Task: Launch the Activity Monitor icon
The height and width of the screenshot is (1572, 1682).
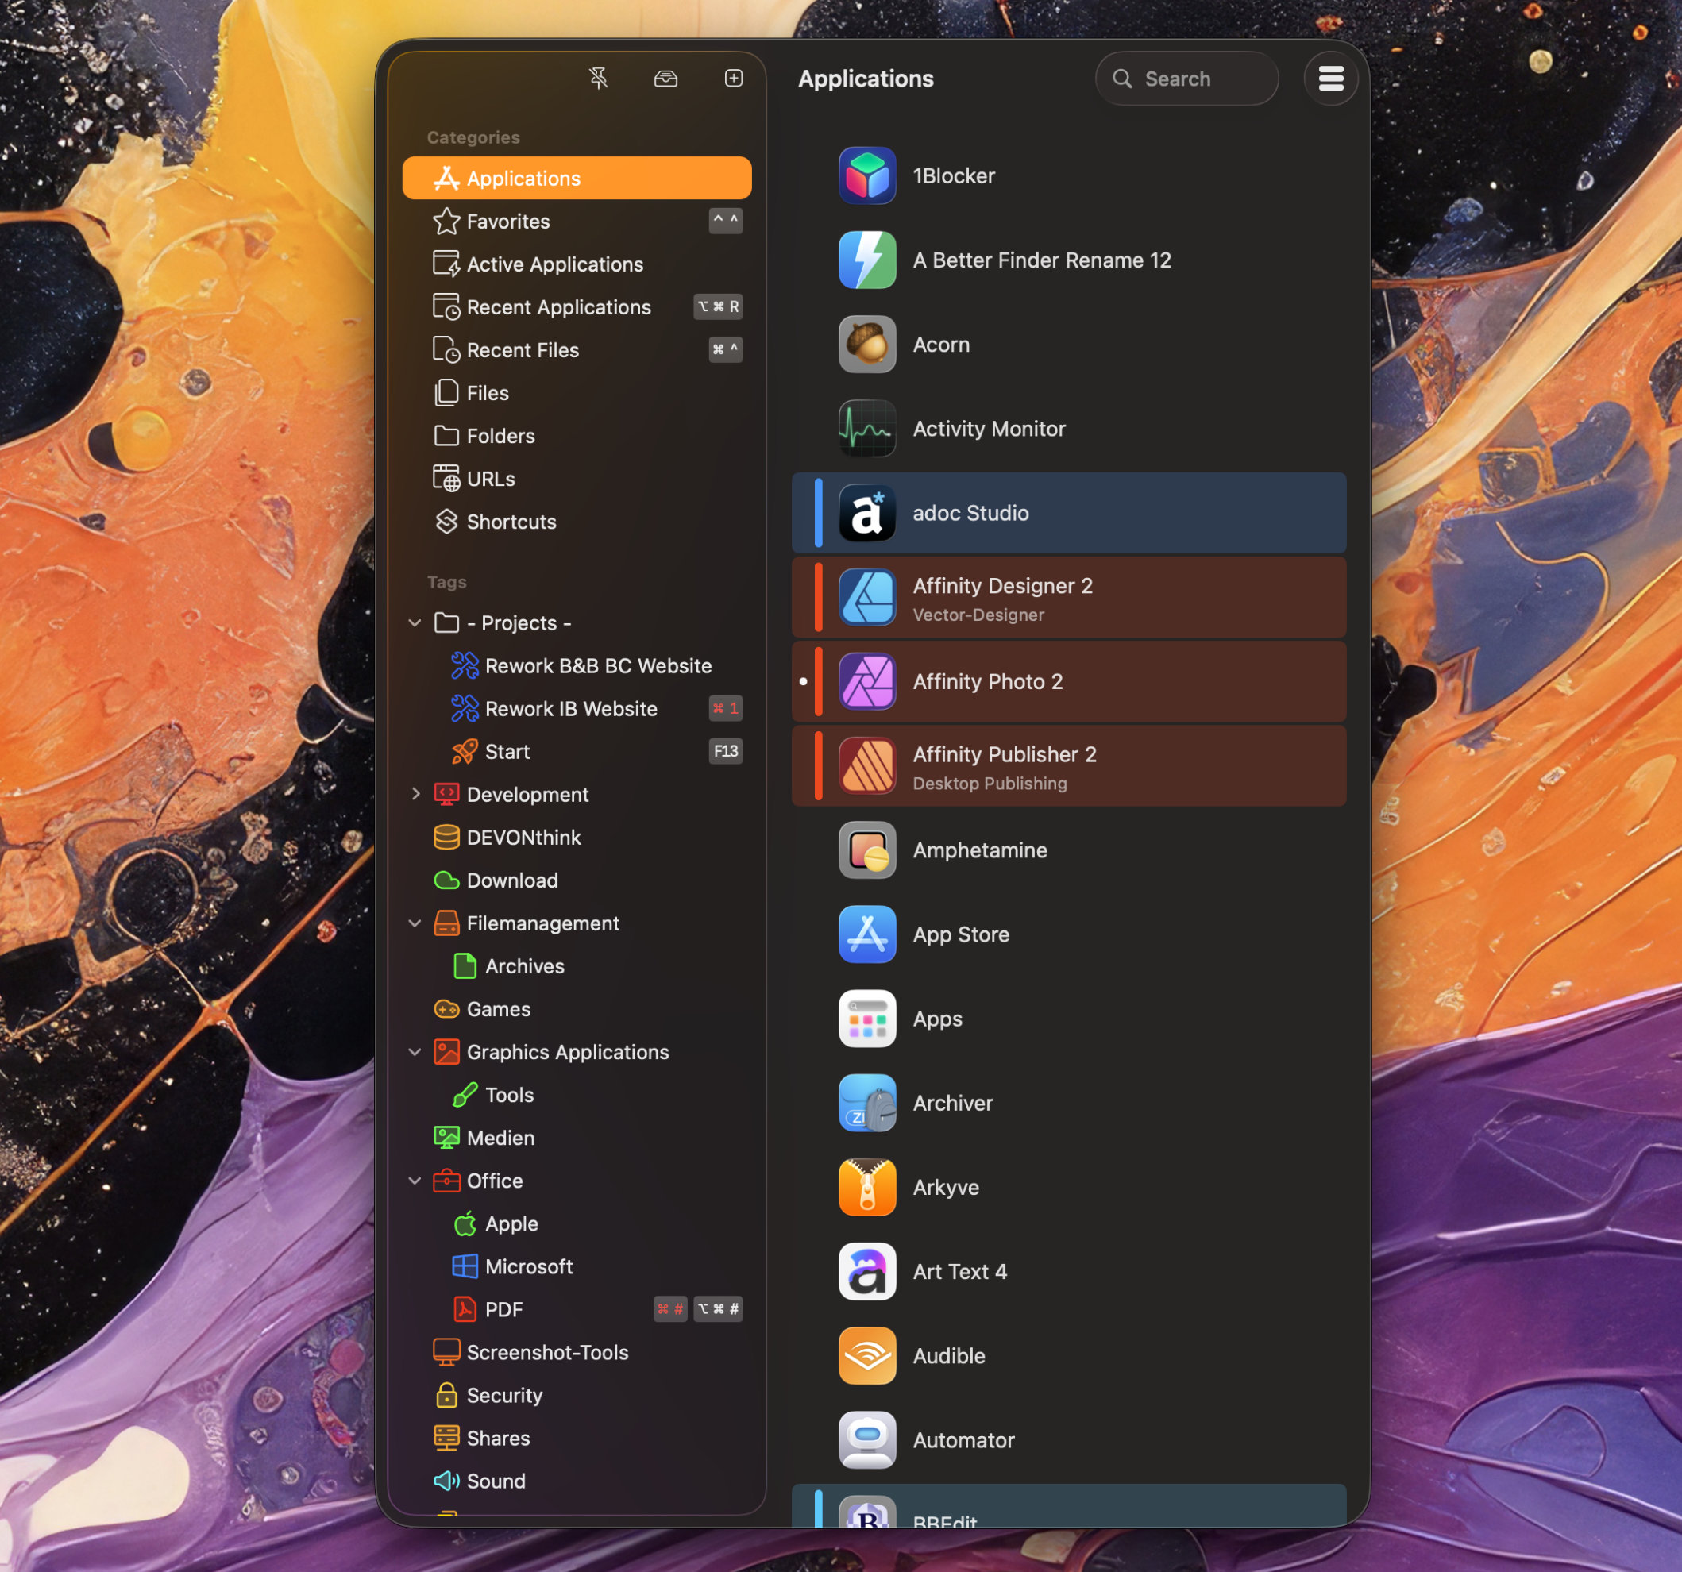Action: 866,429
